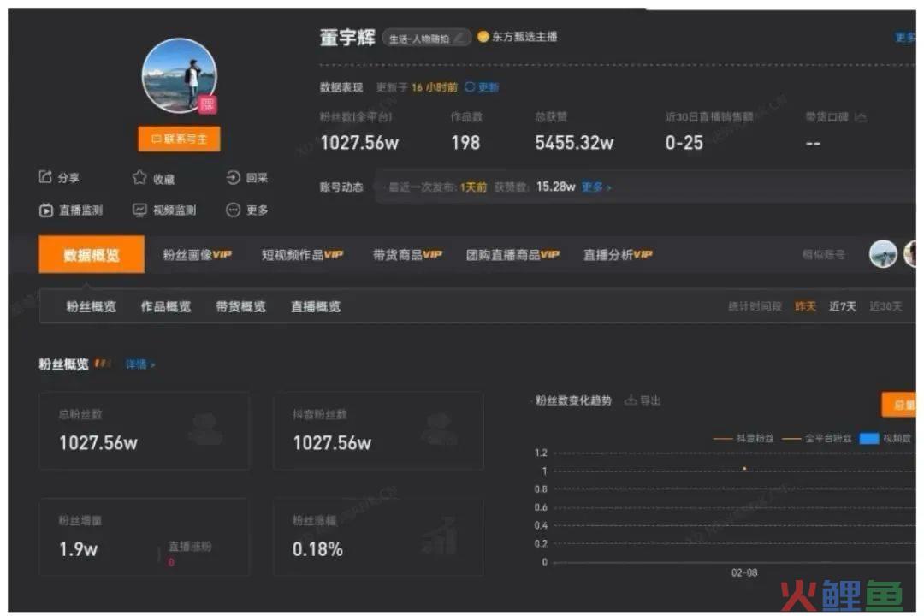
Task: Open 视频监测 video monitoring icon
Action: [x=139, y=210]
